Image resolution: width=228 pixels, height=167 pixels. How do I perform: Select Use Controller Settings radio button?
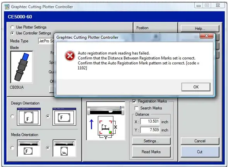(12, 33)
